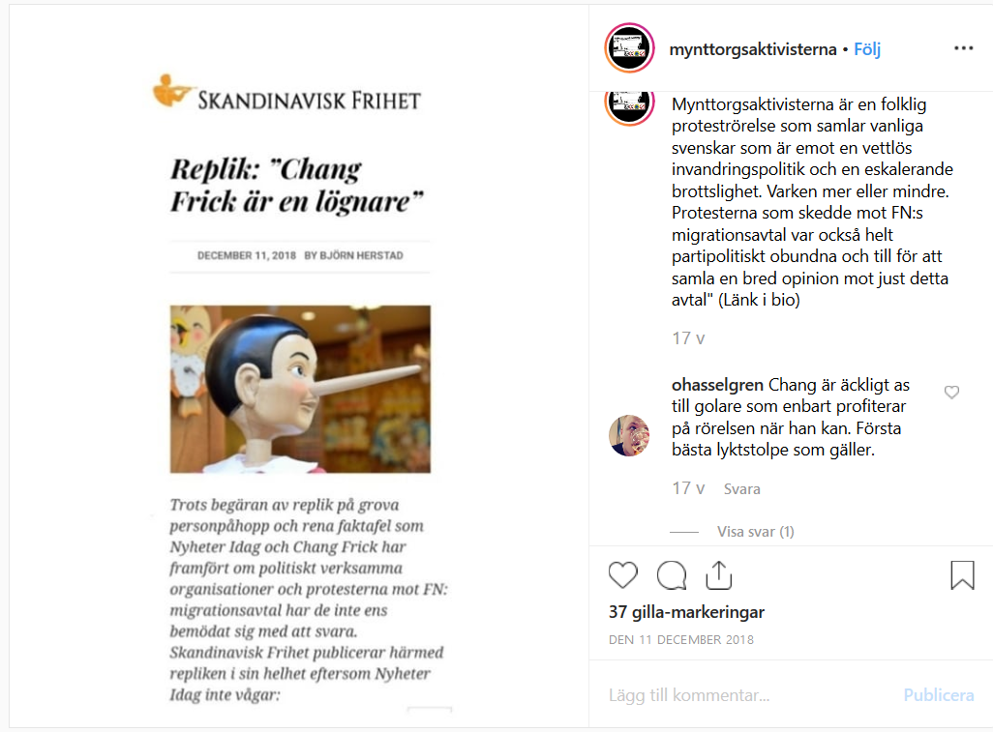Viewport: 993px width, 732px height.
Task: Like ohasselgren's comment with the small heart
Action: click(951, 393)
